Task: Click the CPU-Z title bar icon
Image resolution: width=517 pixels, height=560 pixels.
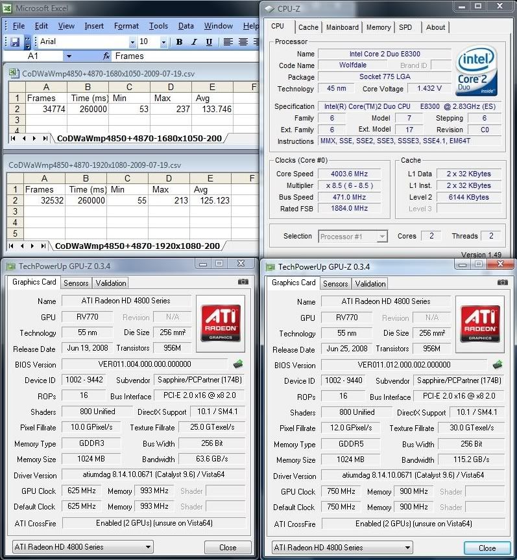Action: click(269, 8)
